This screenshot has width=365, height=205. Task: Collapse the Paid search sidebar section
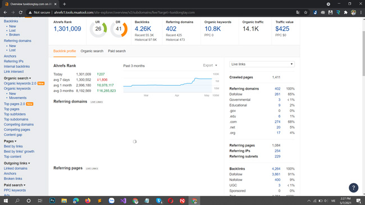pos(15,185)
